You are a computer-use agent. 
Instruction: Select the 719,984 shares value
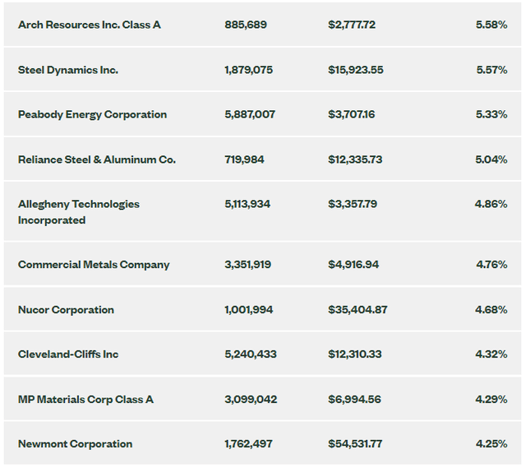click(x=244, y=160)
